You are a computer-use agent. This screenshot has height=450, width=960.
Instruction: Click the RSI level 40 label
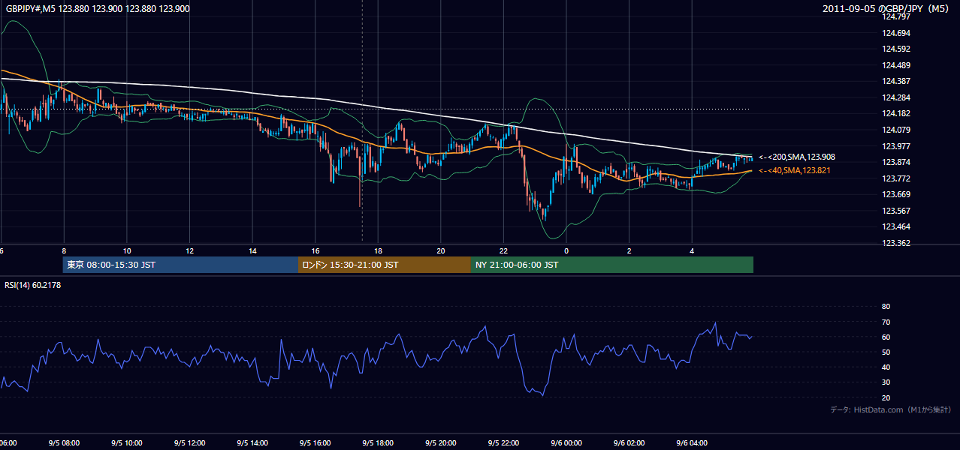click(886, 367)
